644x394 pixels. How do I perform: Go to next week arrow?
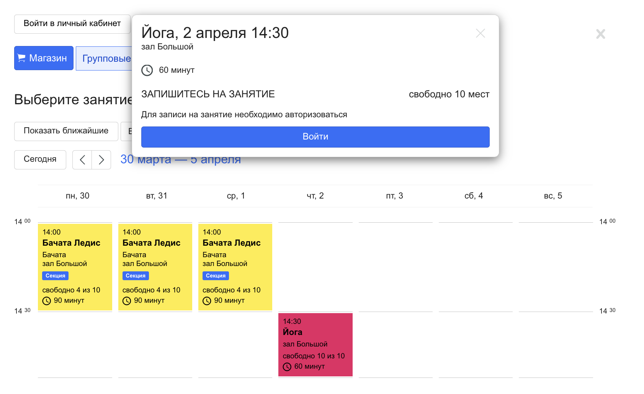click(101, 159)
